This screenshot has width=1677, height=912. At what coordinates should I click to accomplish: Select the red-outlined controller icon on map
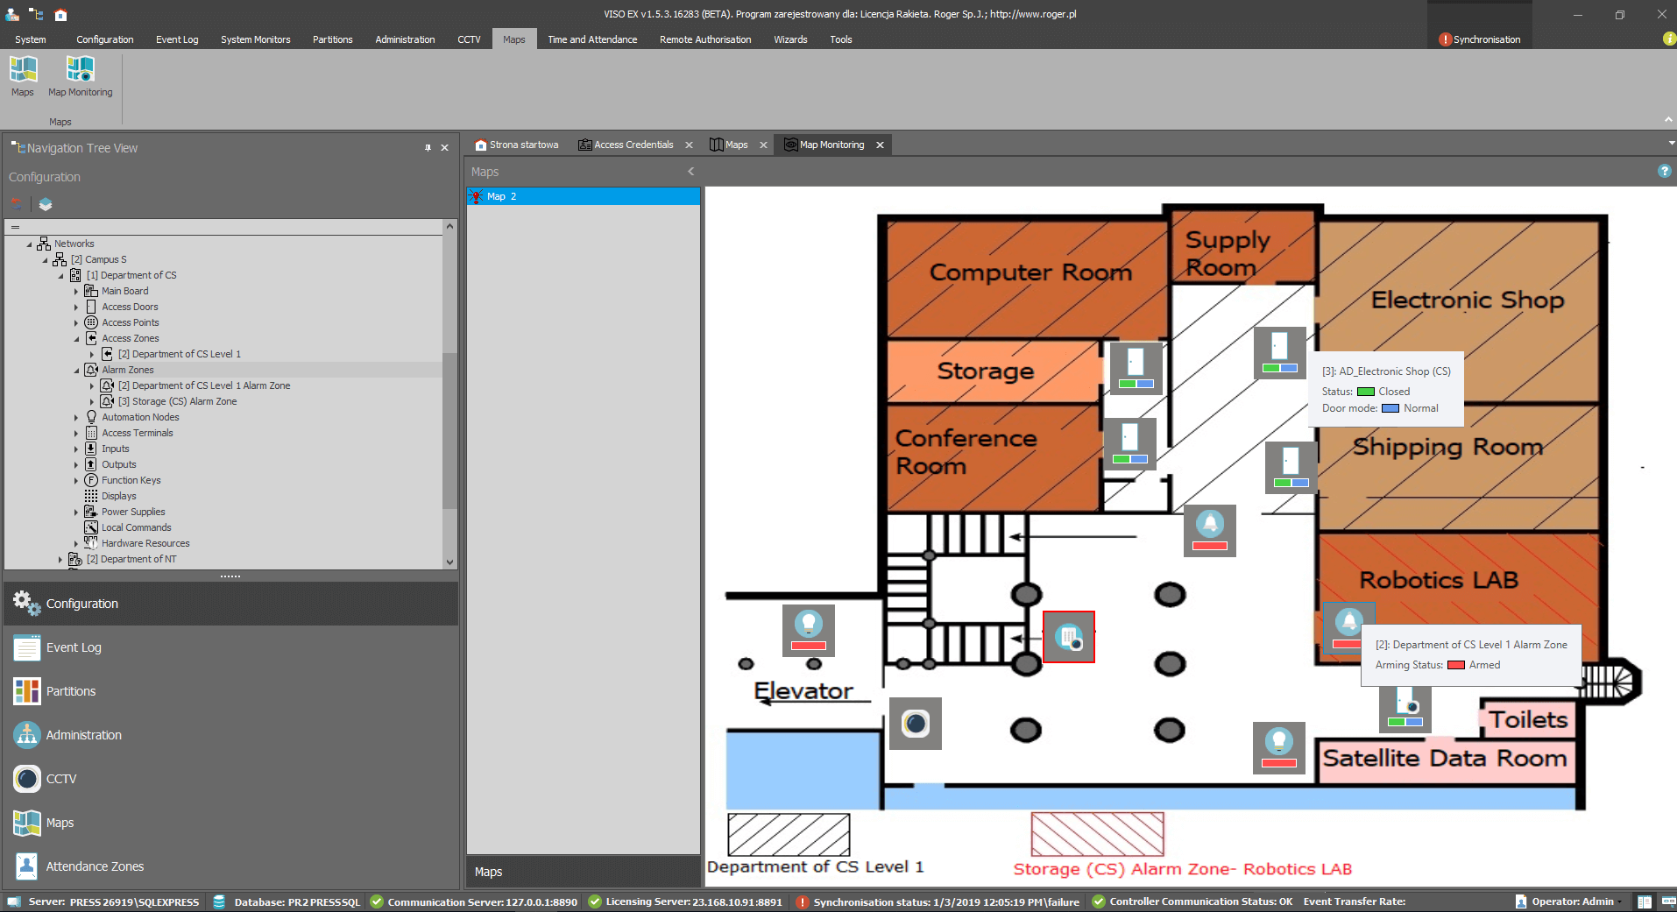(x=1068, y=637)
